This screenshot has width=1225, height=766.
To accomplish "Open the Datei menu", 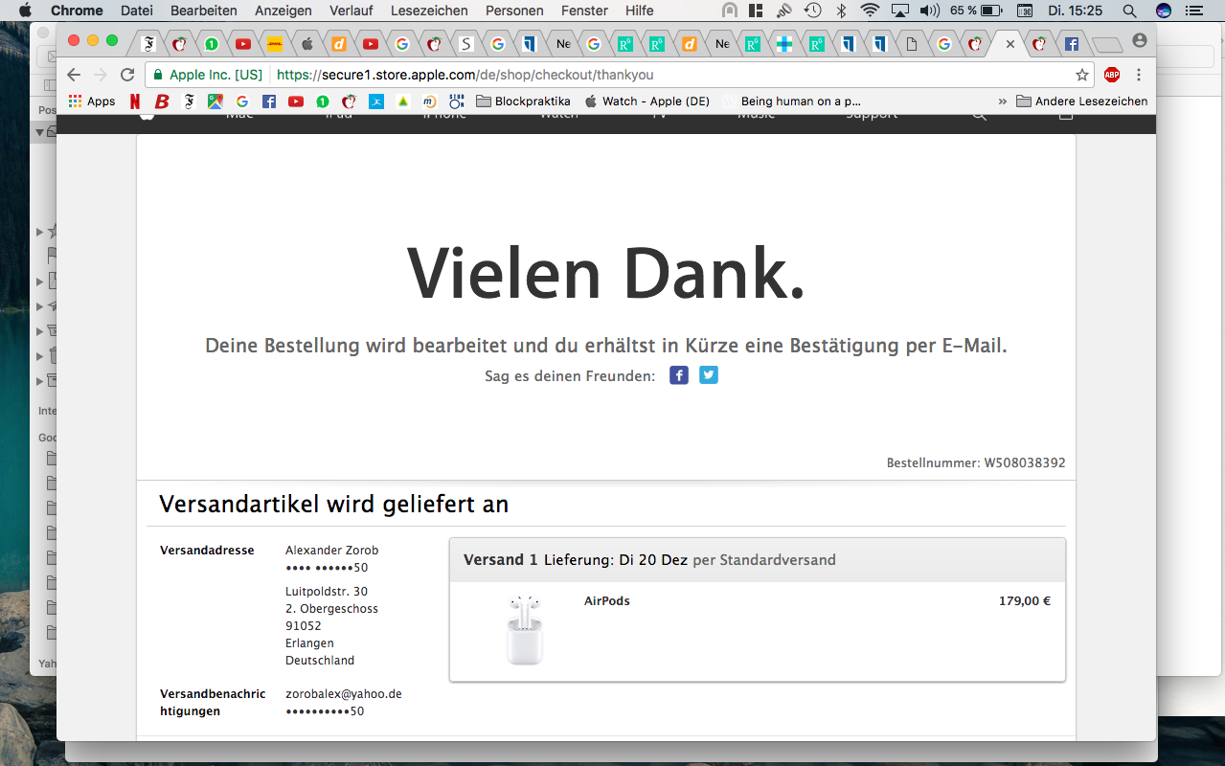I will pos(137,11).
